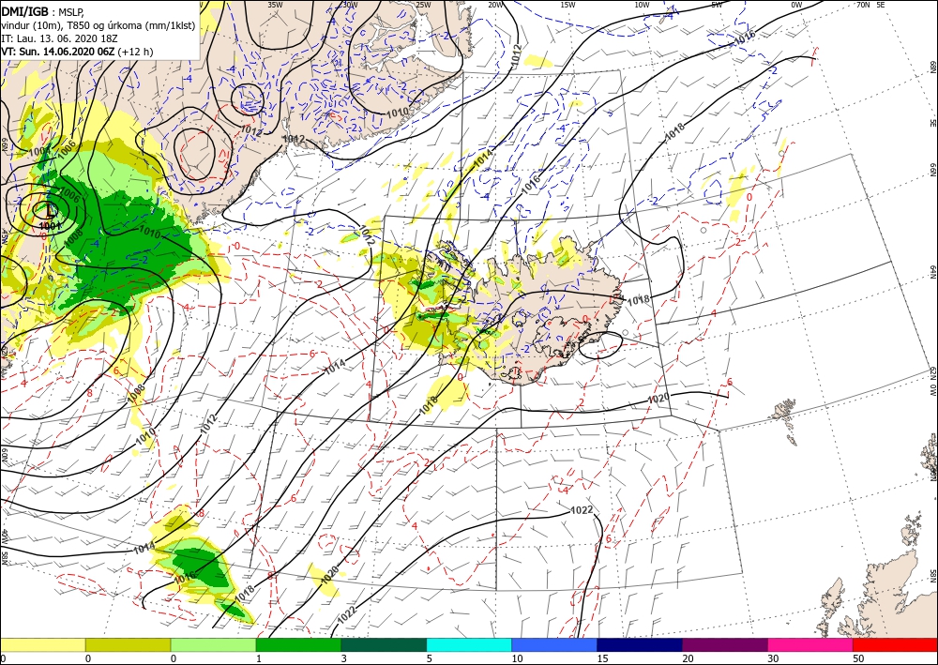938x665 pixels.
Task: Click the light green legend swatch
Action: click(213, 644)
